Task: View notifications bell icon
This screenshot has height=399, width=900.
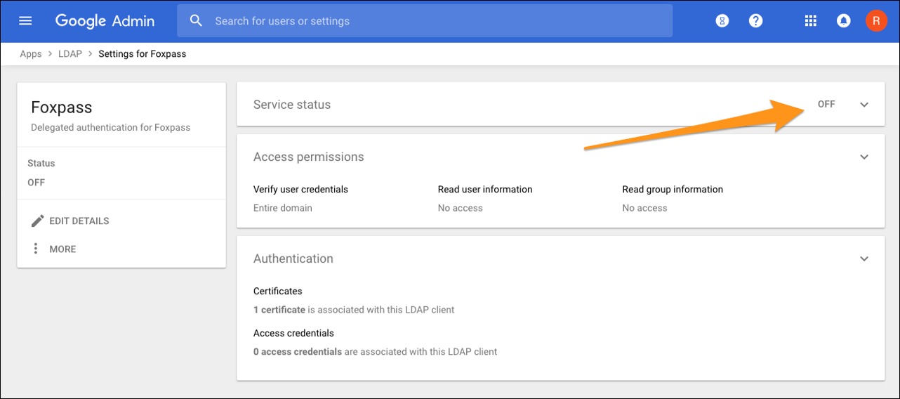Action: coord(844,21)
